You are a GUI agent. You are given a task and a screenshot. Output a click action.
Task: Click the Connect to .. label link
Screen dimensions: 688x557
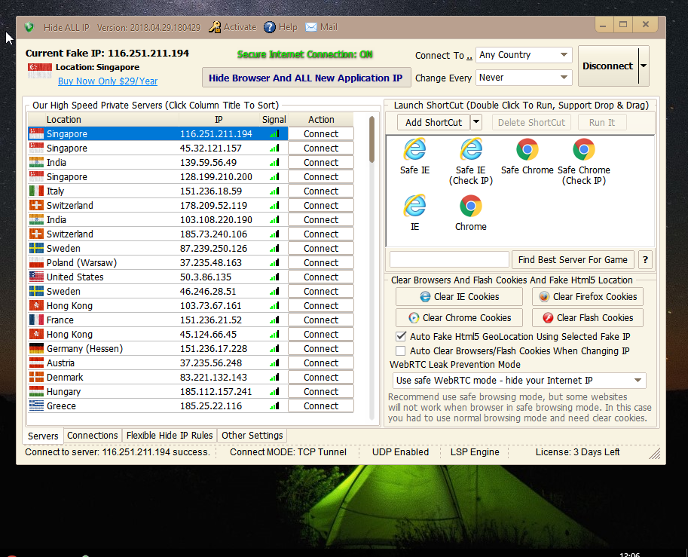click(x=444, y=55)
